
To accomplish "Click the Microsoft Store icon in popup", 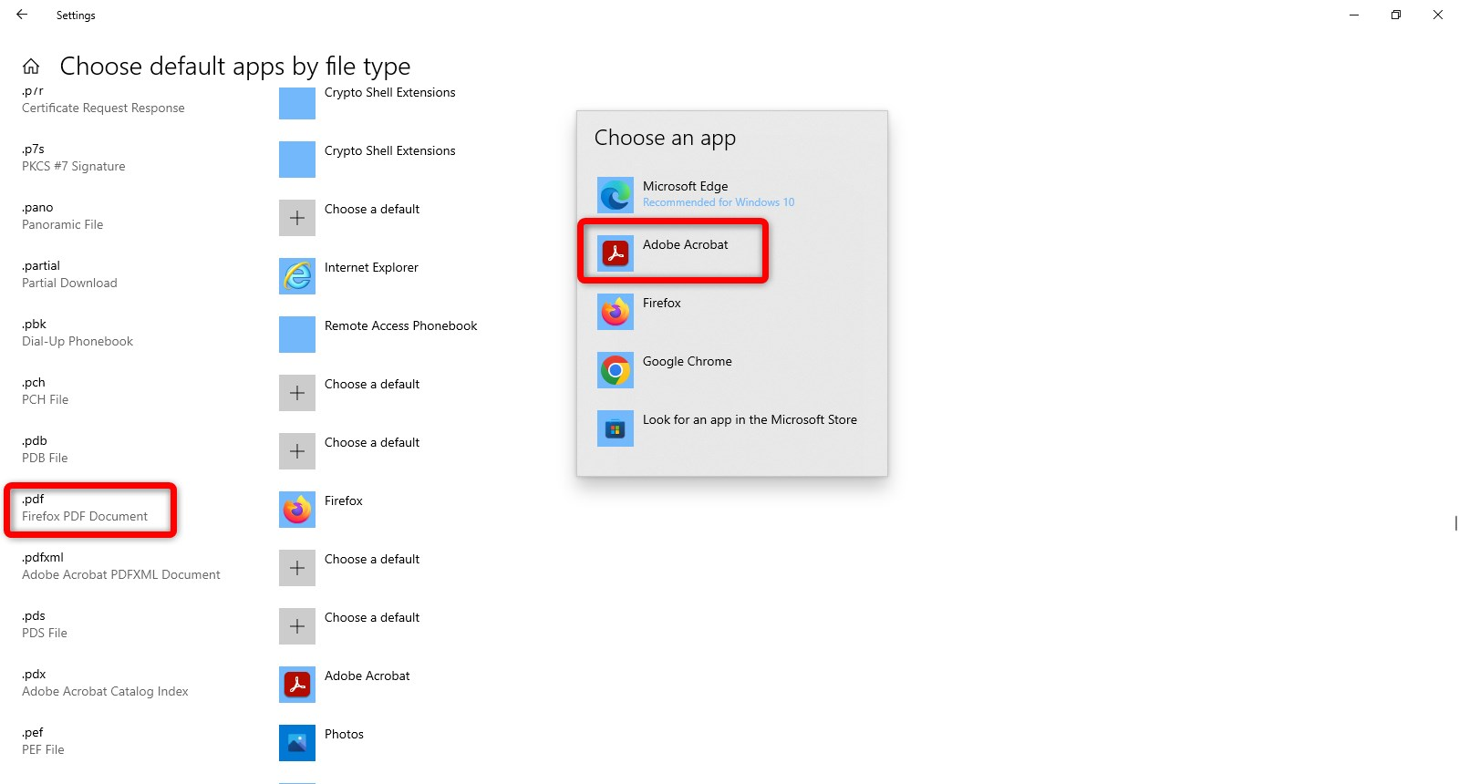I will click(x=616, y=428).
